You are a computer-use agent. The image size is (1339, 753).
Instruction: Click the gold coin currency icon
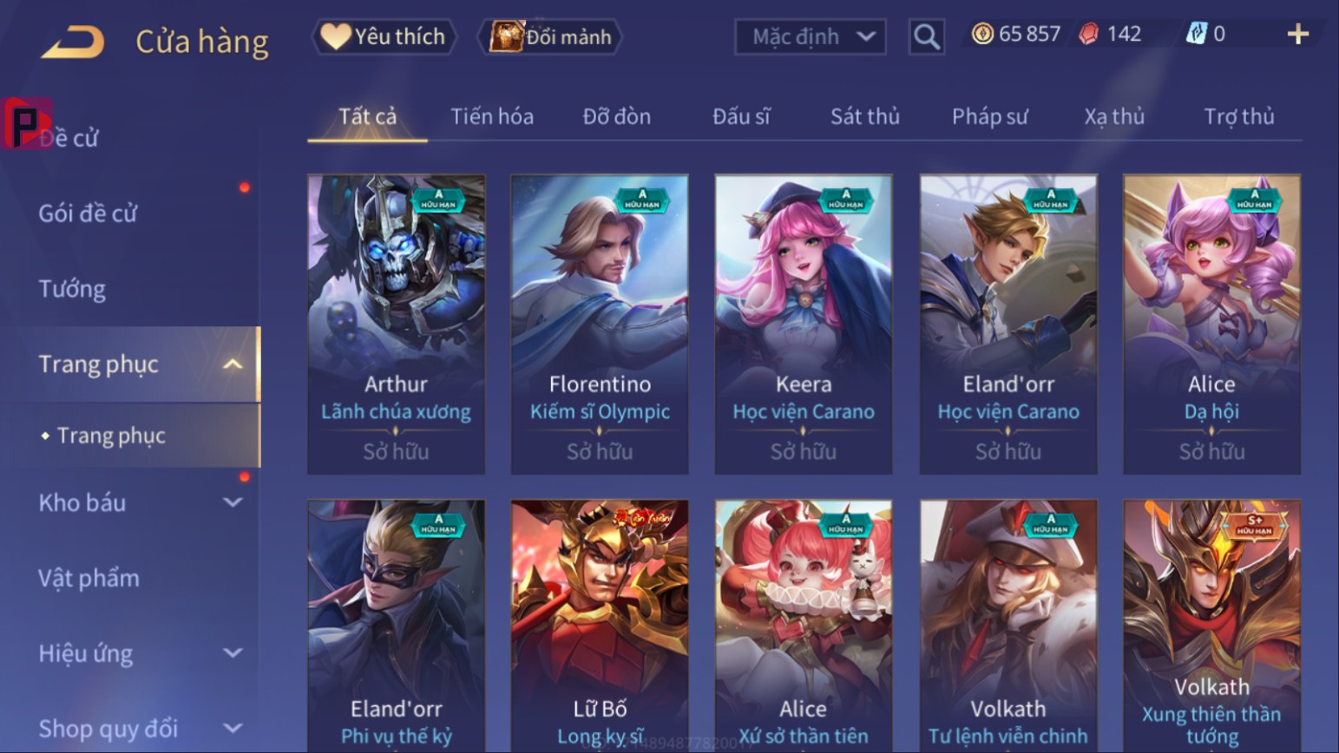click(x=982, y=34)
